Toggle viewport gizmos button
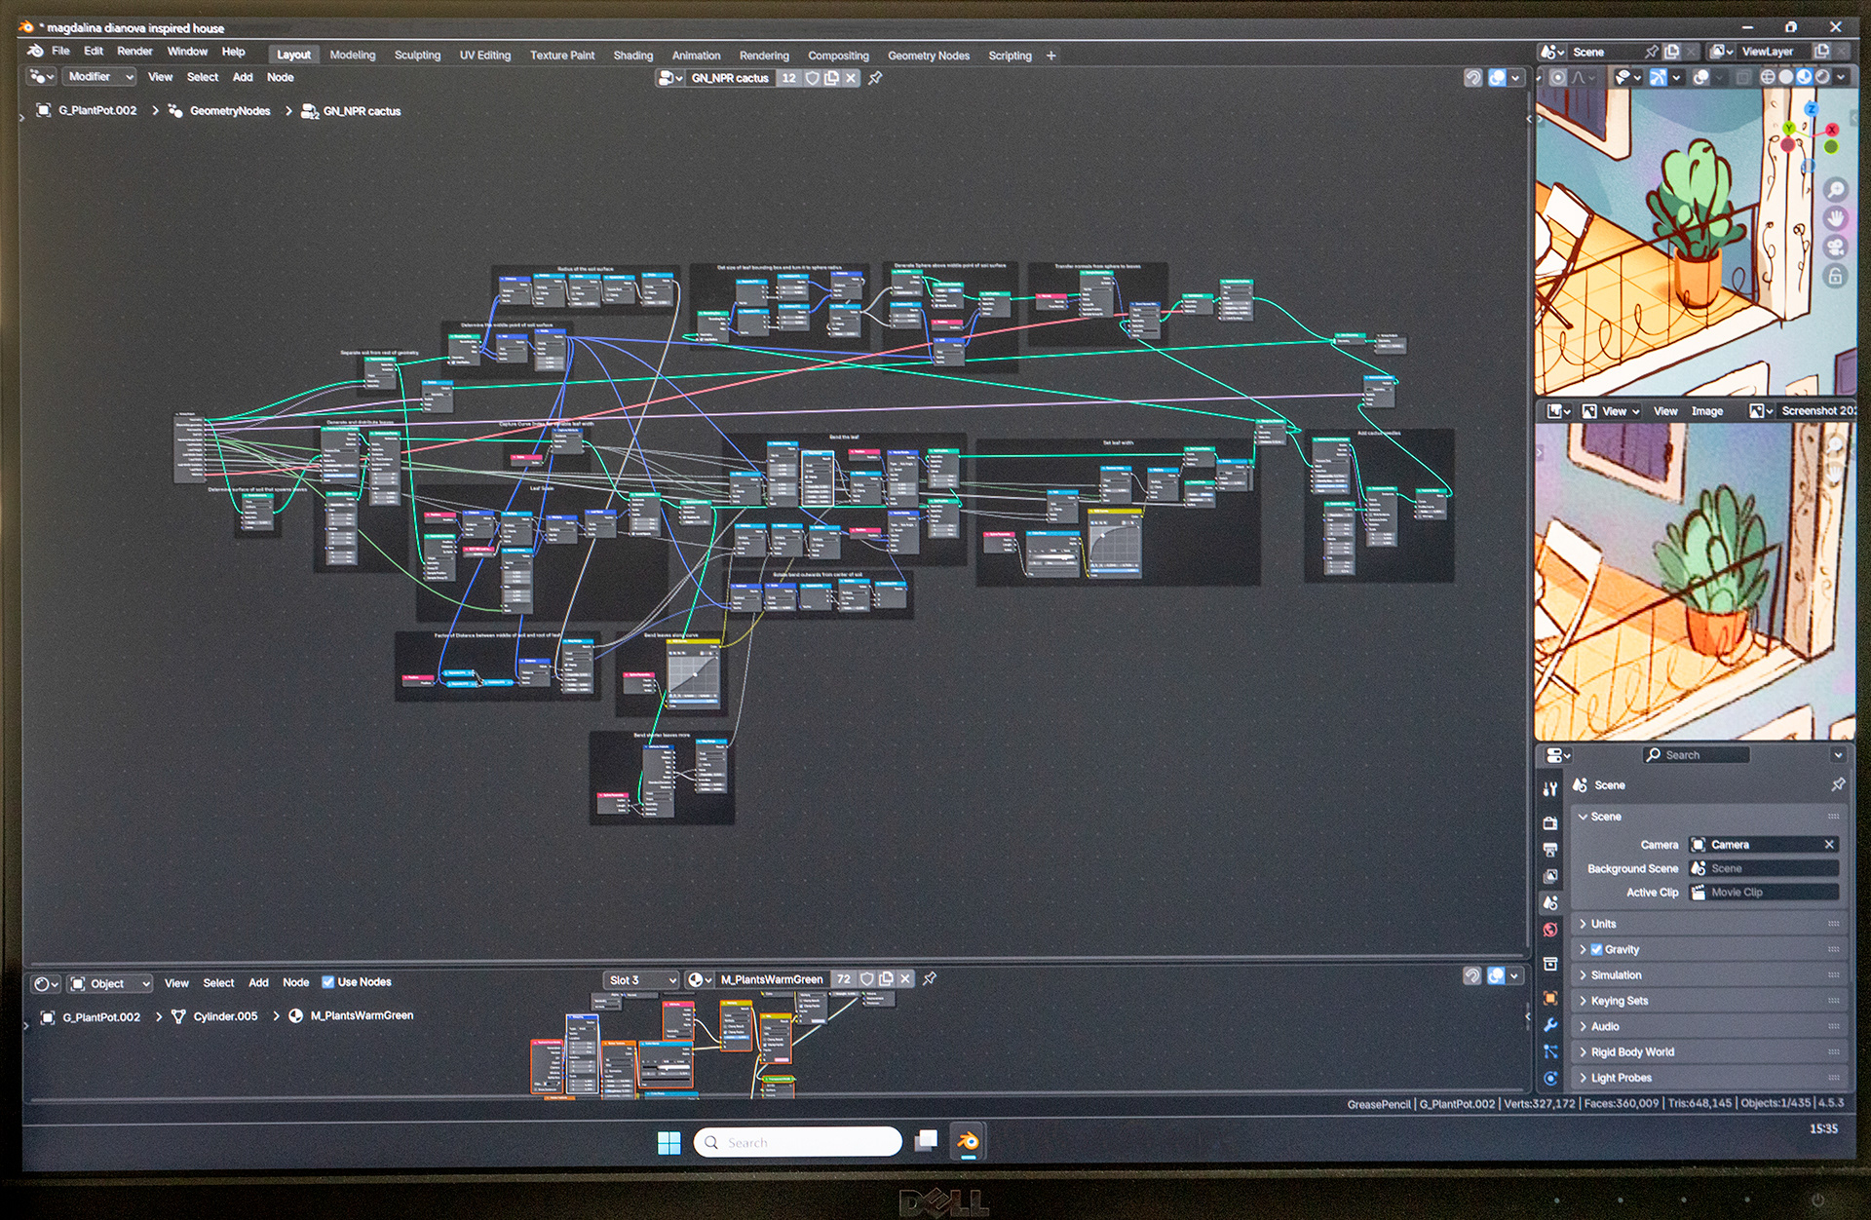 (1658, 77)
